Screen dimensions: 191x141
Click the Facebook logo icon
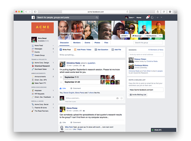(x=33, y=17)
